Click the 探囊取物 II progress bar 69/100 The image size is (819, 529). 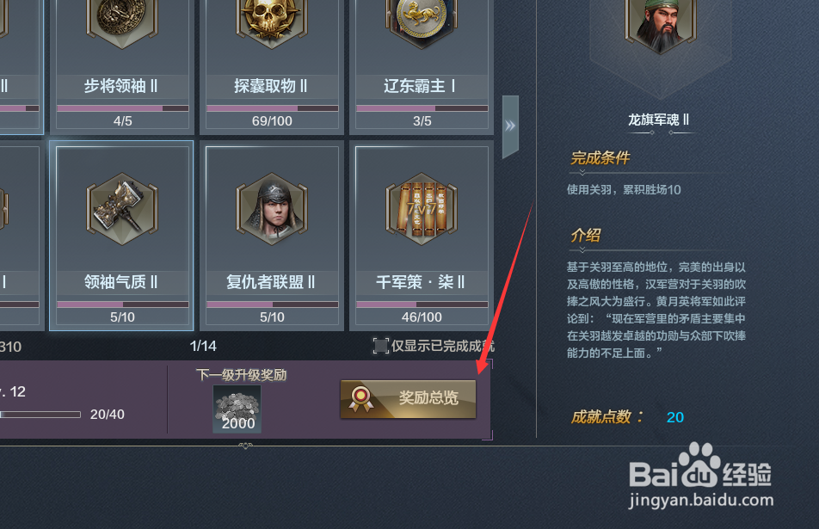click(x=272, y=108)
